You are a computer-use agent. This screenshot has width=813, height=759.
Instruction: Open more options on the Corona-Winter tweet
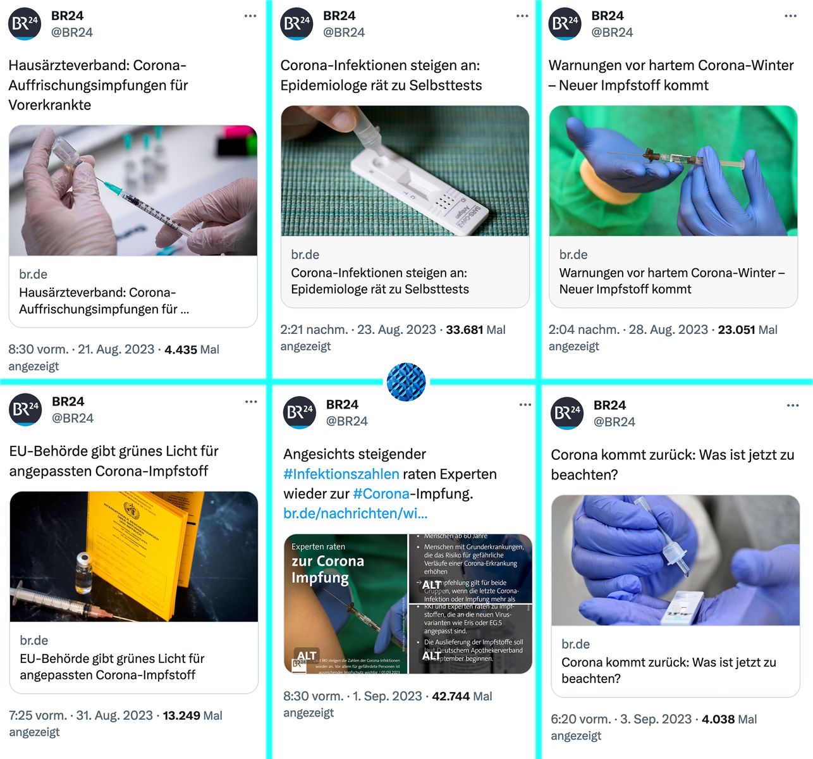(x=790, y=16)
